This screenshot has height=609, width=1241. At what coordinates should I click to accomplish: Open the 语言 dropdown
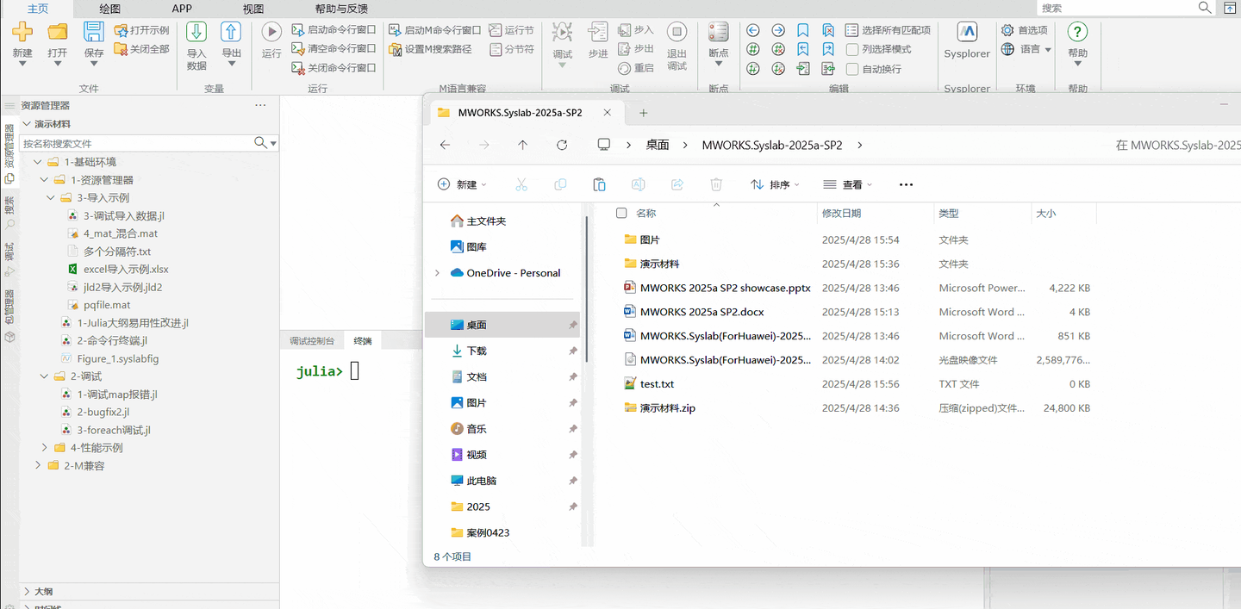pos(1026,49)
